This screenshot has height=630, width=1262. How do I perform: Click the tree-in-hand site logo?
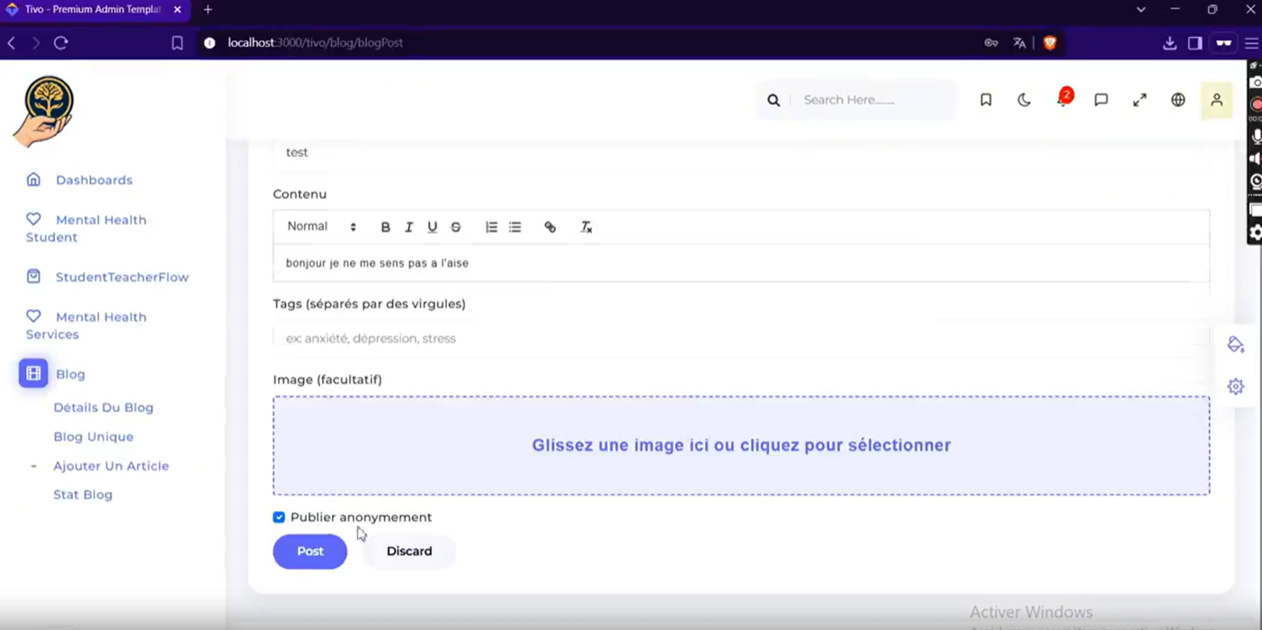(44, 111)
